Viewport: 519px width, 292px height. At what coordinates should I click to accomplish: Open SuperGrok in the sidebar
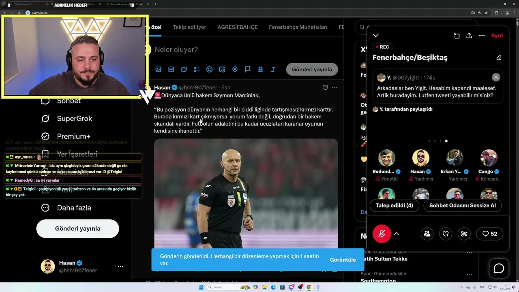[66, 118]
